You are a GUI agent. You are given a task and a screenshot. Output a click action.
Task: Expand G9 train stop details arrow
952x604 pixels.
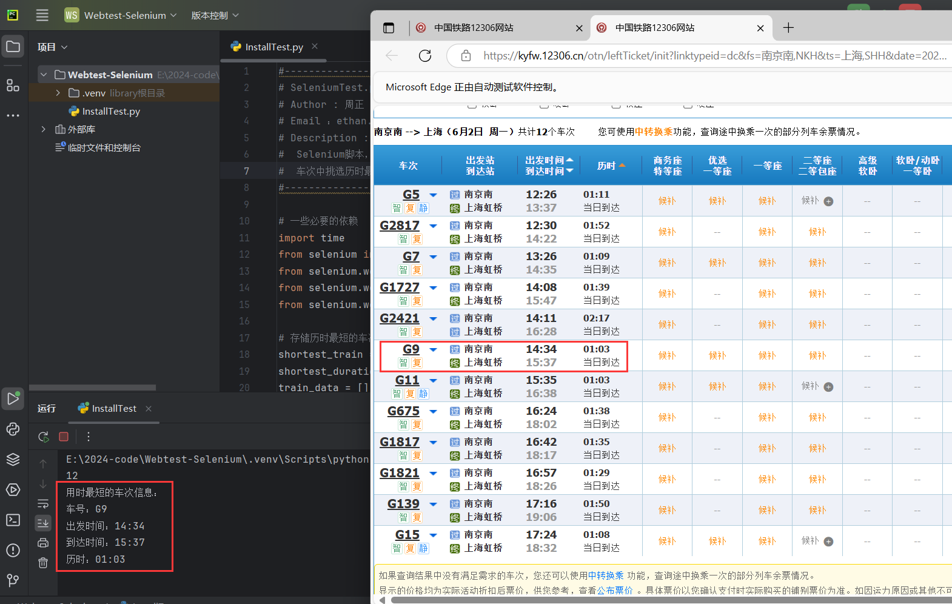pos(433,349)
